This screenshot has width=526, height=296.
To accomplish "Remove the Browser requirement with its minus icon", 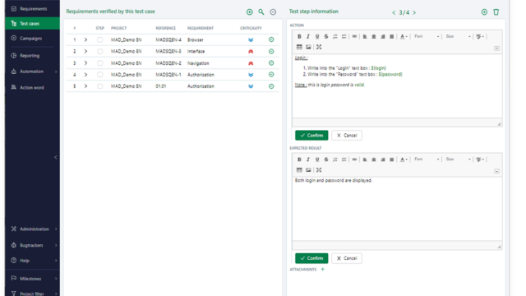I will pyautogui.click(x=271, y=39).
